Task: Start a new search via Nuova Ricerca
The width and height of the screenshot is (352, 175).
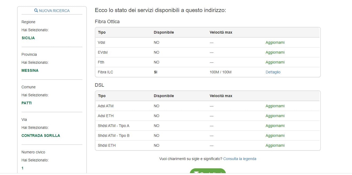Action: click(54, 11)
